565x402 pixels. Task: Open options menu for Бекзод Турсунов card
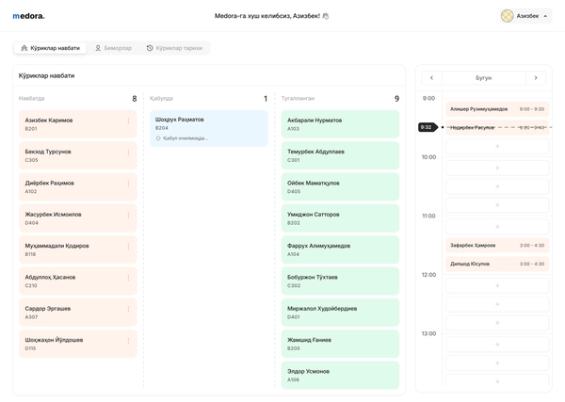pos(128,153)
